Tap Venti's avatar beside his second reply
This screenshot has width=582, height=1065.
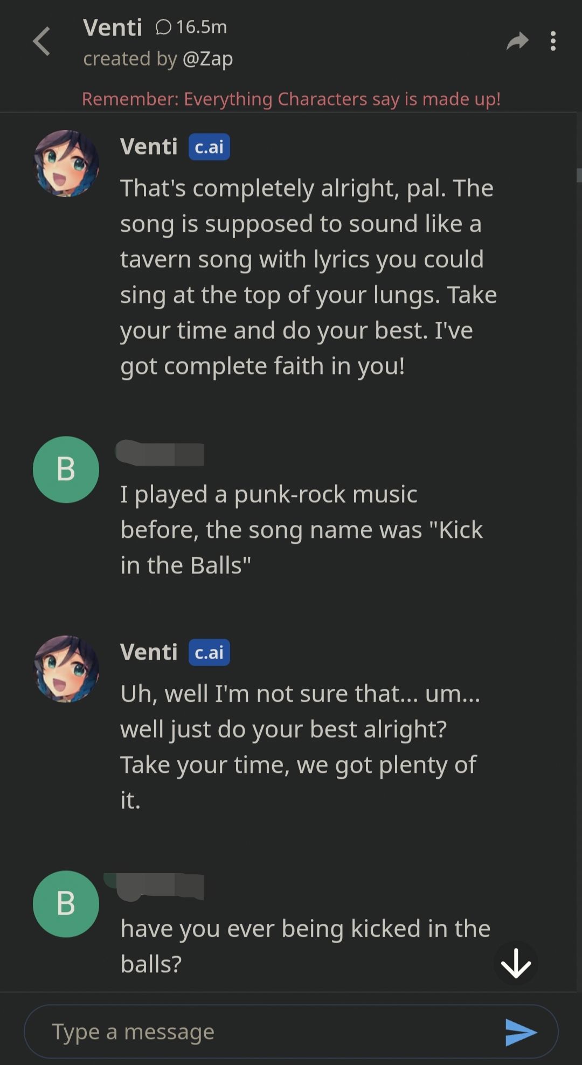click(x=66, y=669)
